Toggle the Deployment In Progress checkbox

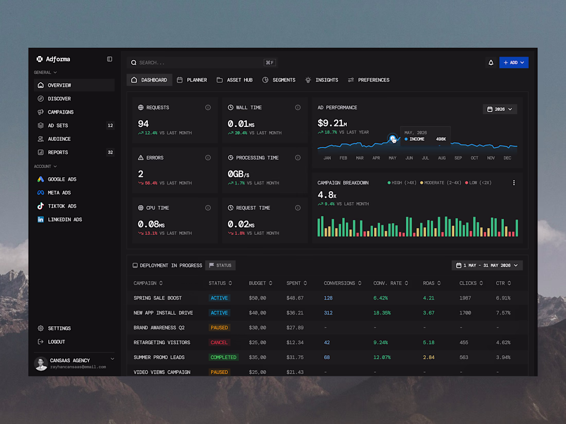[135, 265]
